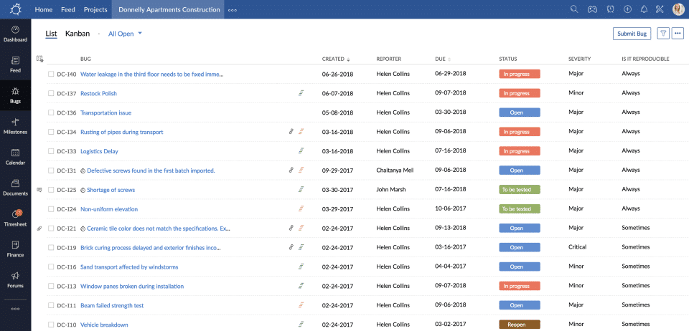Viewport: 689px width, 331px height.
Task: Tick the checkbox for bug DC-I40
Action: click(x=51, y=74)
